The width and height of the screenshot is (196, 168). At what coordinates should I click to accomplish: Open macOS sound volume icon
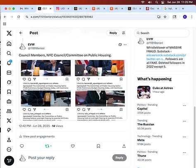pos(150,2)
